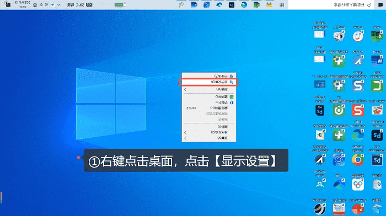Screen dimensions: 386x216
Task: Click the context menu entry with green icon
Action: [209, 97]
